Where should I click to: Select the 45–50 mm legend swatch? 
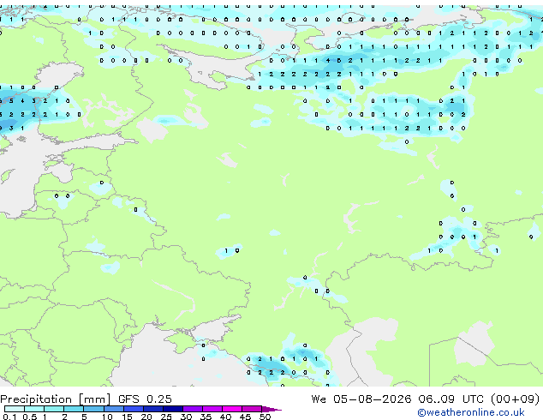252,409
